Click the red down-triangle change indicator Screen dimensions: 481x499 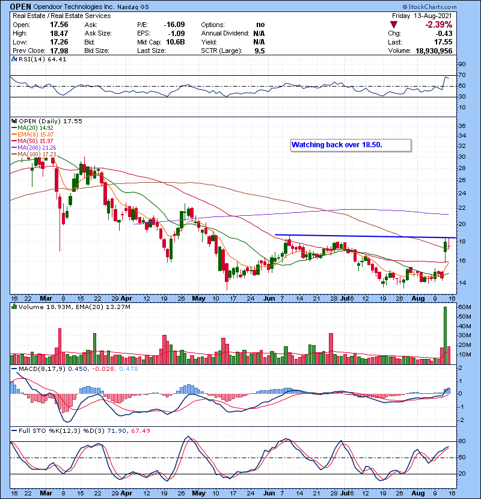tap(394, 25)
